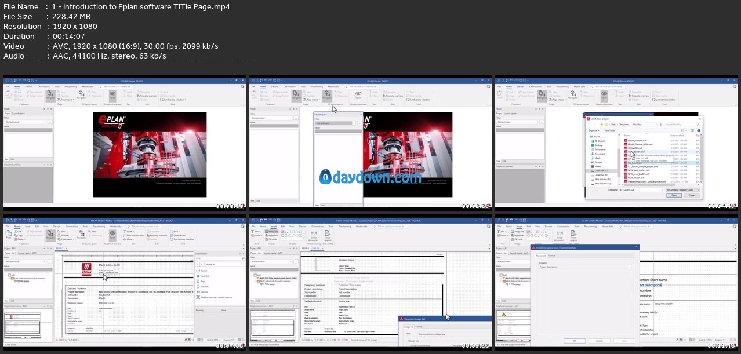The width and height of the screenshot is (741, 354).
Task: Select Tags in the Insert center panel
Action: click(200, 281)
